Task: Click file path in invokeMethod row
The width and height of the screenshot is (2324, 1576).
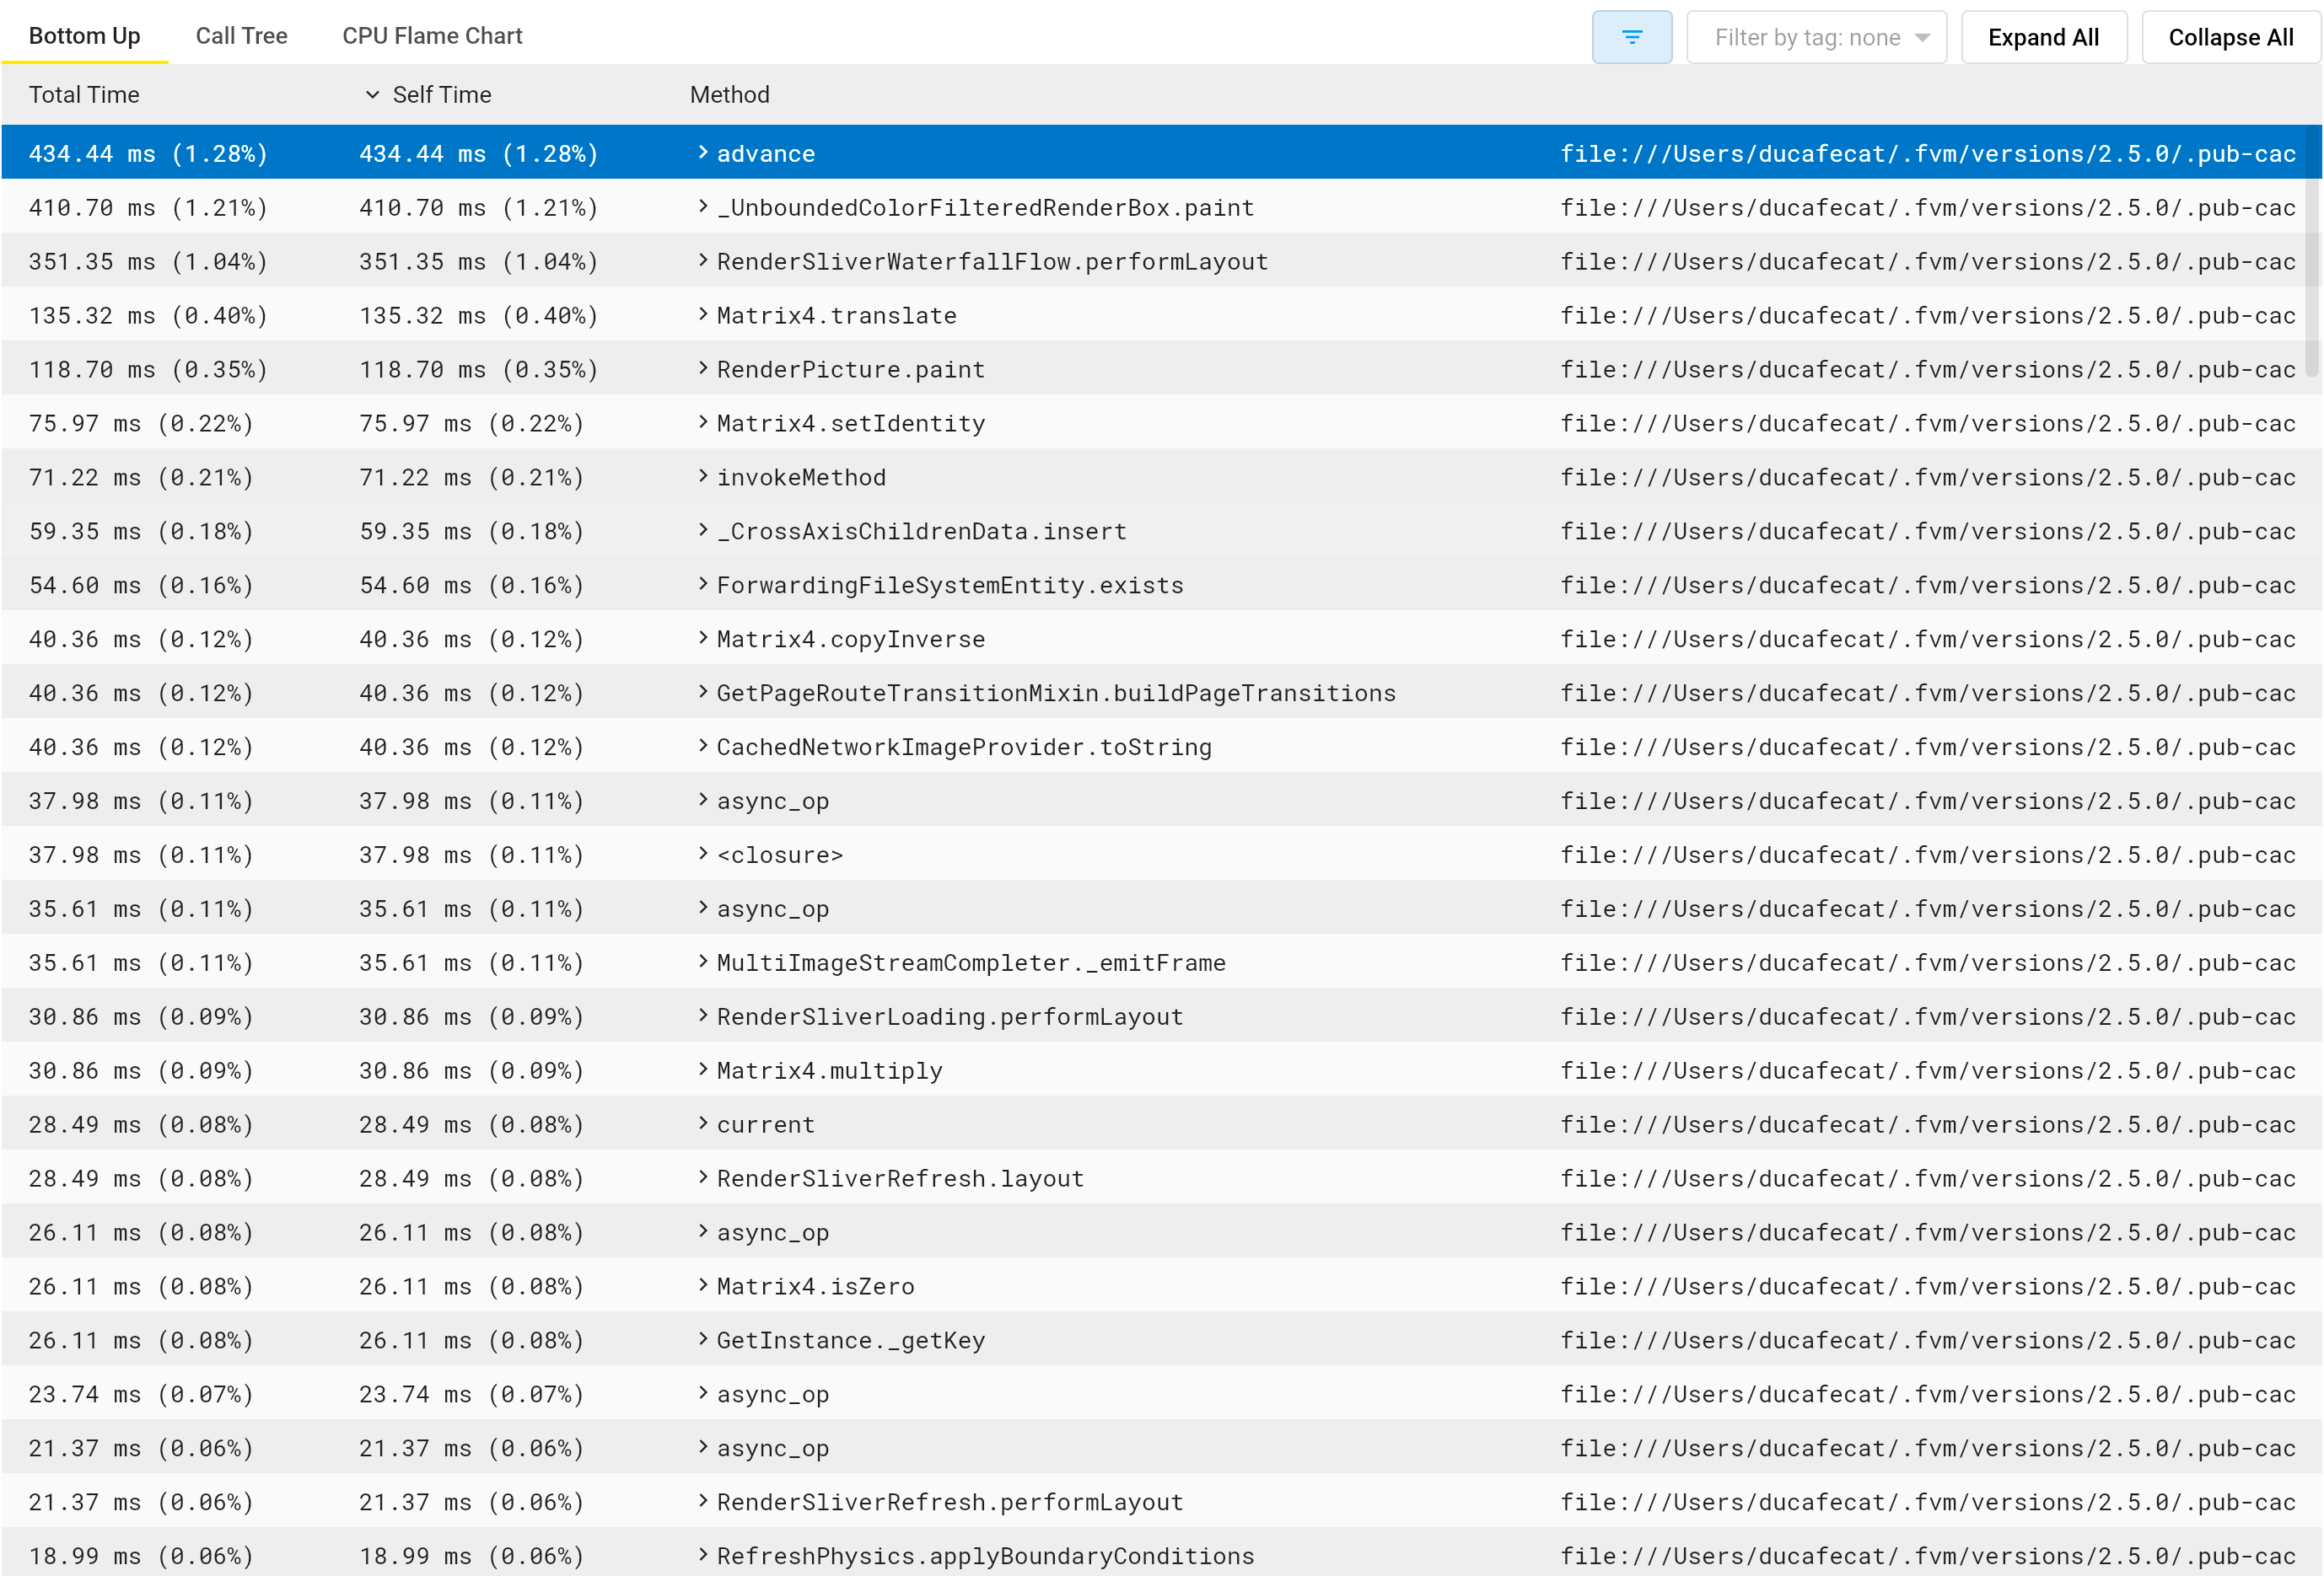Action: tap(1928, 478)
